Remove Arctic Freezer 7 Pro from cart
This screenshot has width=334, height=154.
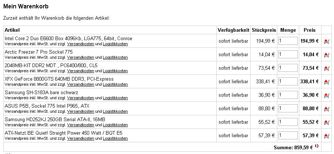326,55
